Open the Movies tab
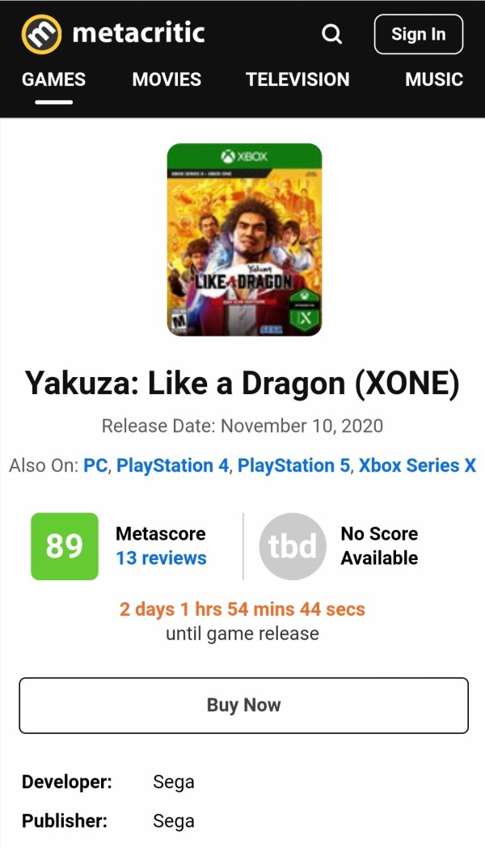Screen dimensions: 485x848 click(x=167, y=79)
